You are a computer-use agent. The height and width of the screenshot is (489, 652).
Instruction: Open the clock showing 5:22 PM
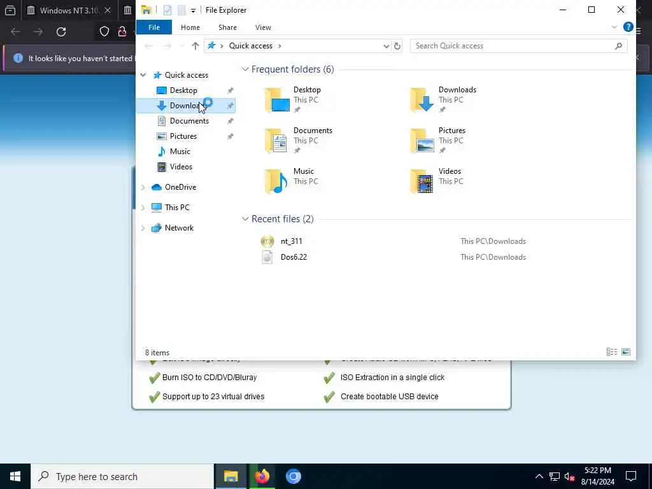click(597, 476)
